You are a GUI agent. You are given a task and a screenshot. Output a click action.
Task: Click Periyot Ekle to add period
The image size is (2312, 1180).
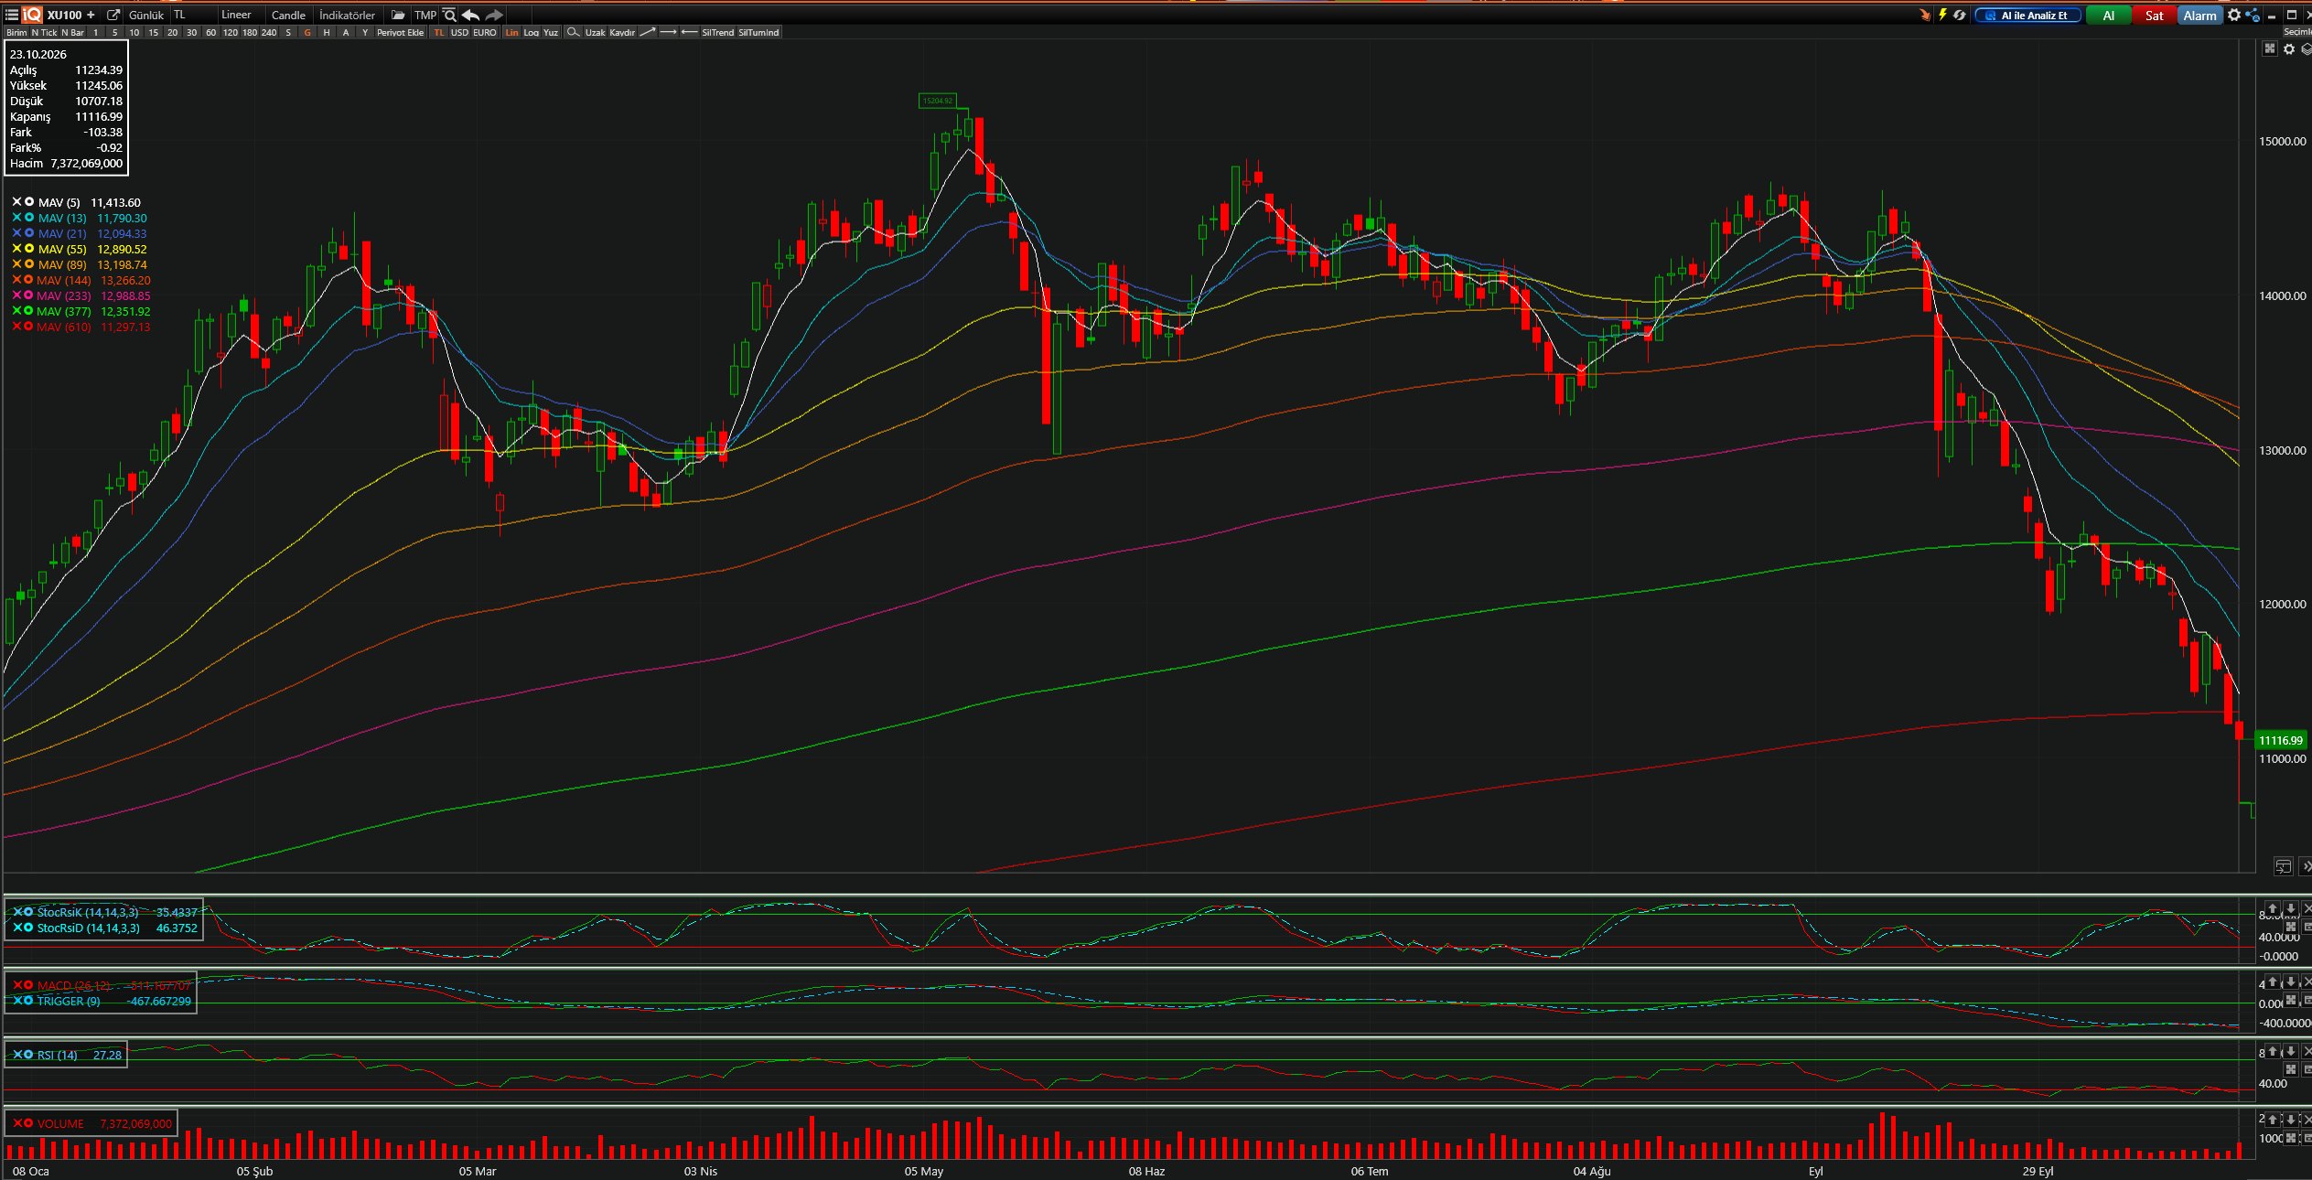401,32
